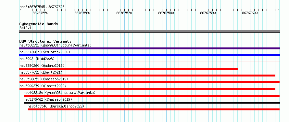Click the gray 3p12.1 cytogenetic band bar
Image resolution: width=289 pixels, height=122 pixels.
[149, 31]
